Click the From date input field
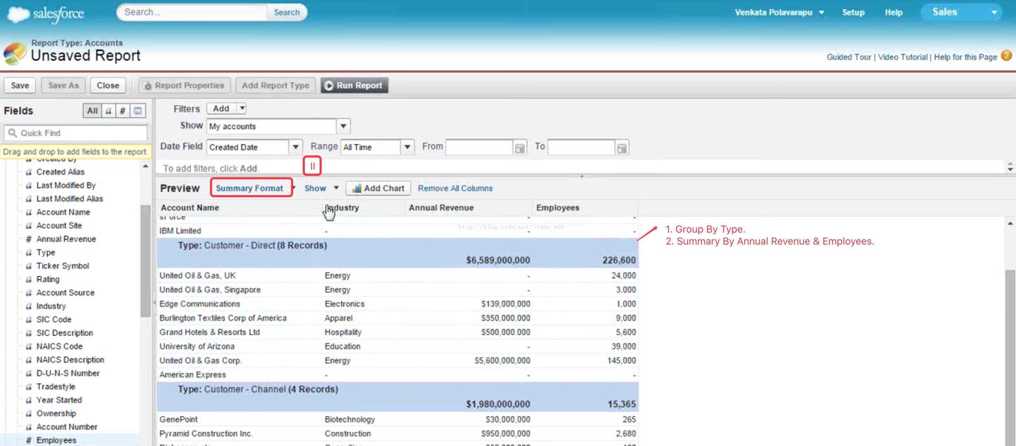The height and width of the screenshot is (446, 1016). tap(479, 148)
